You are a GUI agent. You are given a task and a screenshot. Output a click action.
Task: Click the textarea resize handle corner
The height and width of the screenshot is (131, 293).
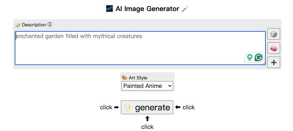[264, 63]
